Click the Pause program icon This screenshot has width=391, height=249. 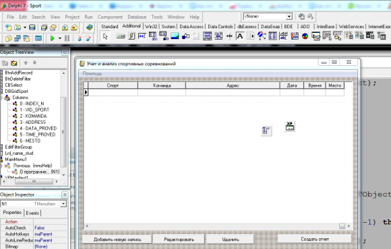(x=67, y=38)
